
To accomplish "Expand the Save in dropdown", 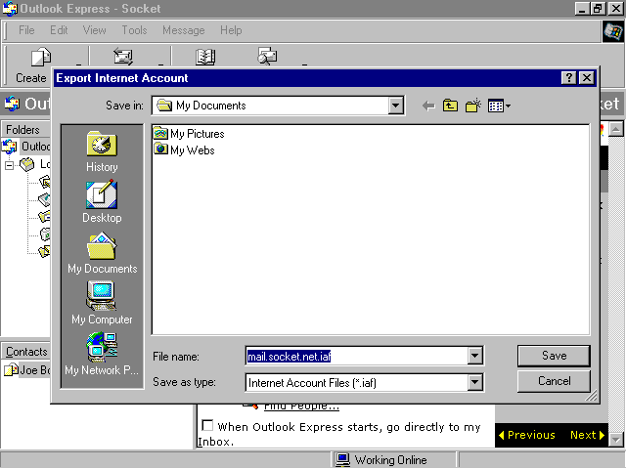I will tap(395, 106).
